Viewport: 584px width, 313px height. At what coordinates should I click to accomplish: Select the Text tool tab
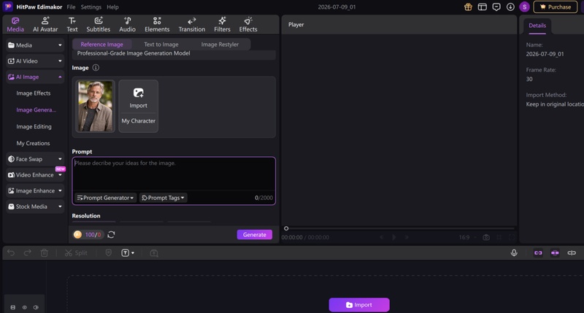72,25
